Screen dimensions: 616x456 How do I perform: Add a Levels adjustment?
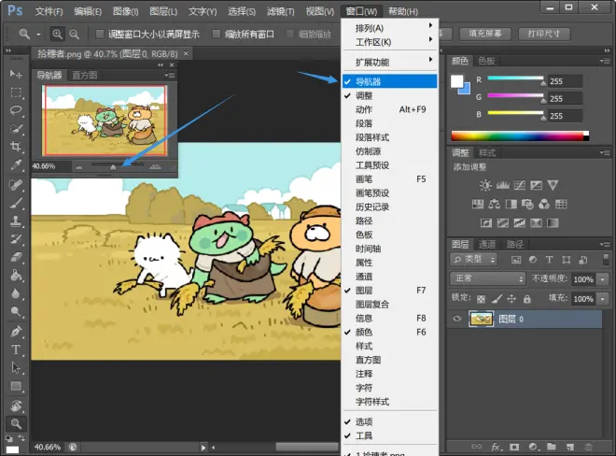coord(502,185)
